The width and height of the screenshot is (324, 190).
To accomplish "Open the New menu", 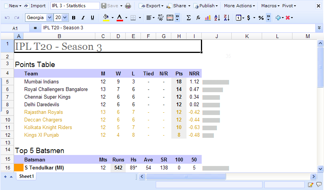I will [x=13, y=6].
